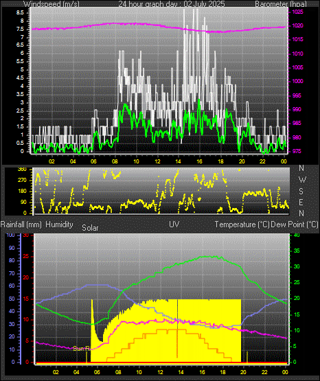The image size is (320, 381).
Task: Click the Sun R marker on solar graph
Action: 82,349
